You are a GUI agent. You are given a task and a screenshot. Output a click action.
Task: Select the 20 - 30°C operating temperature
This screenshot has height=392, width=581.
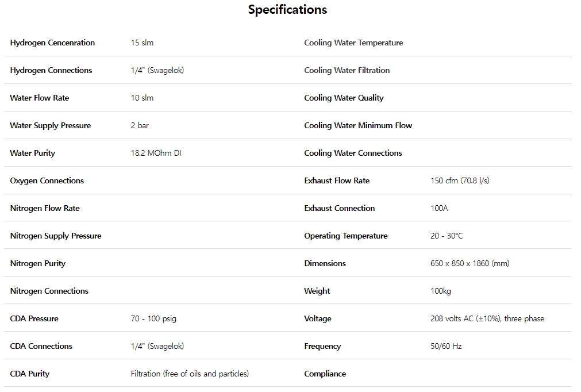447,236
